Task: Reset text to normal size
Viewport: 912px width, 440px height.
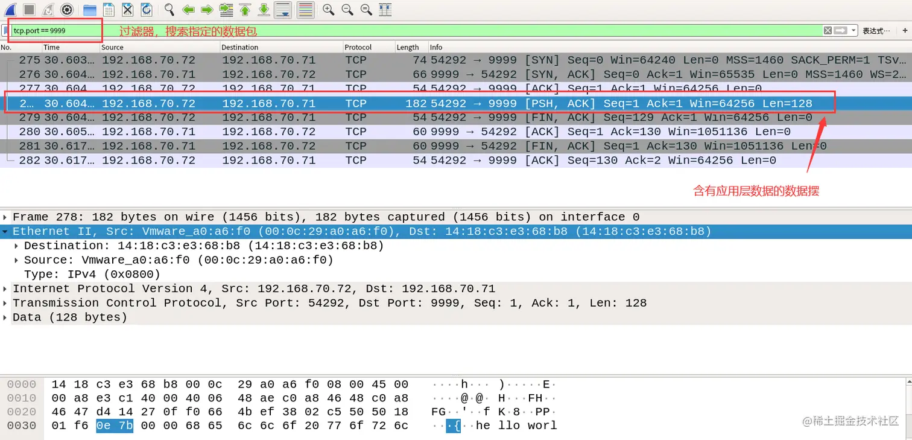Action: [366, 10]
